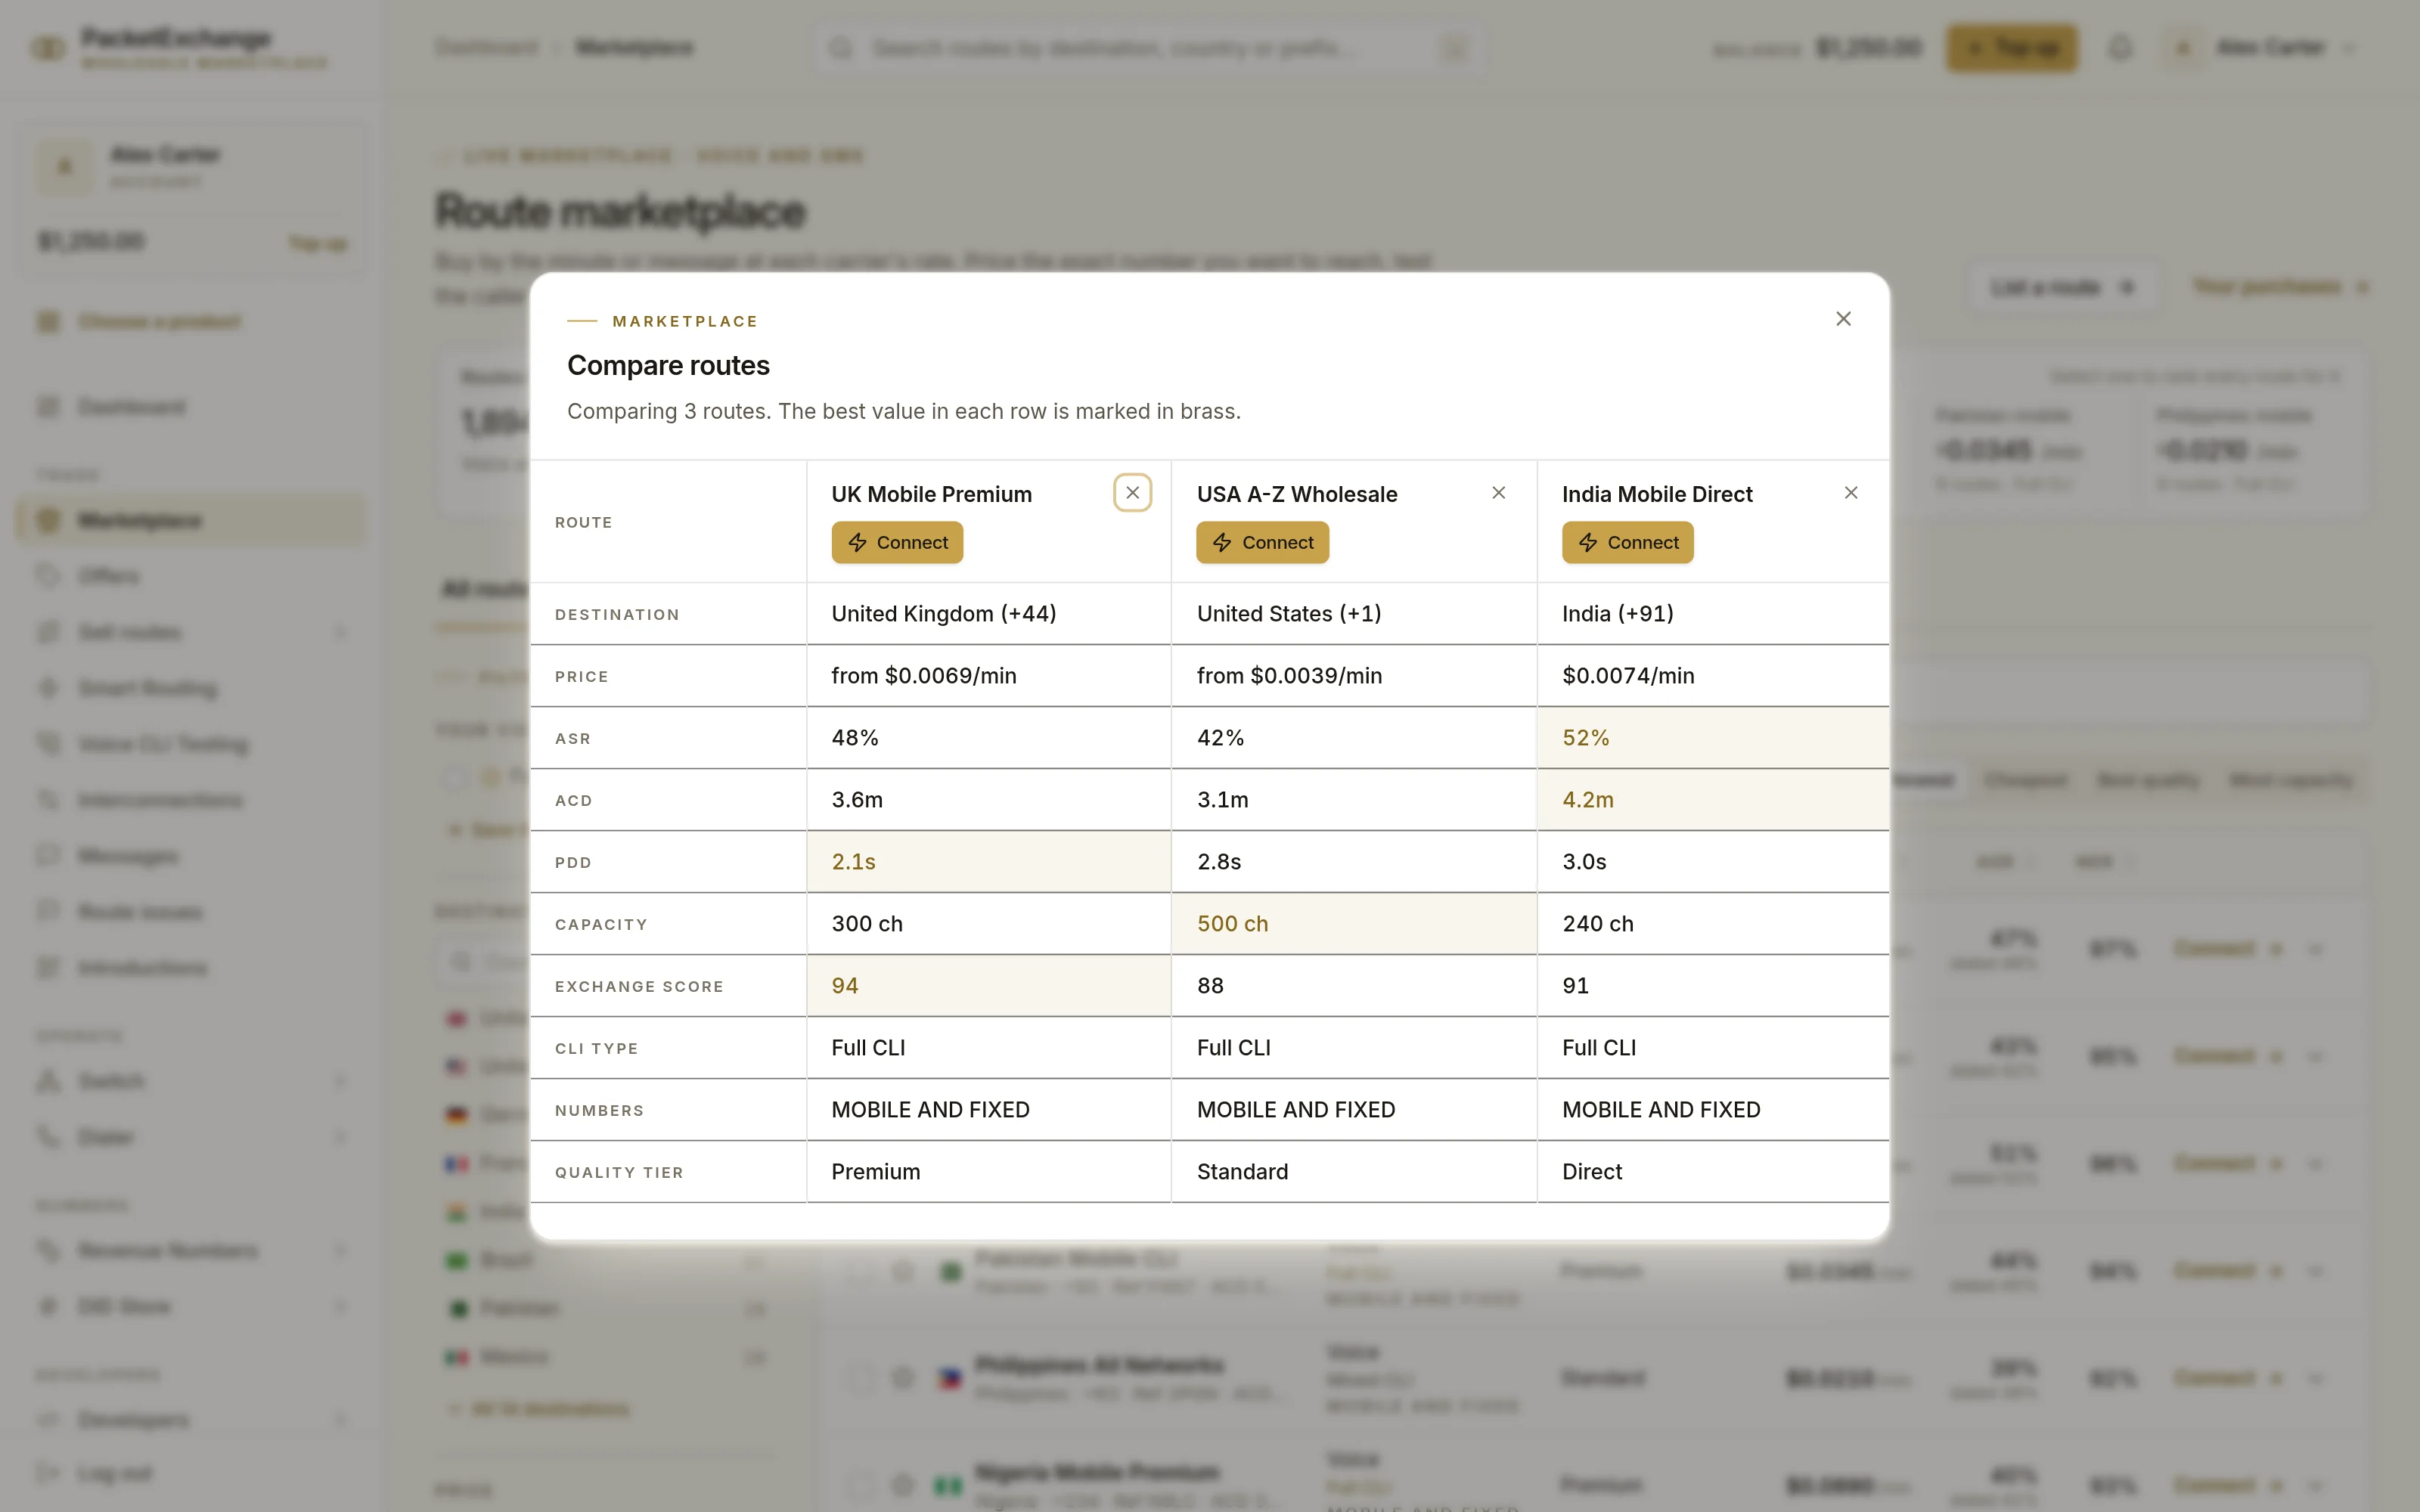Click the from $0.0039/min price

(x=1289, y=675)
